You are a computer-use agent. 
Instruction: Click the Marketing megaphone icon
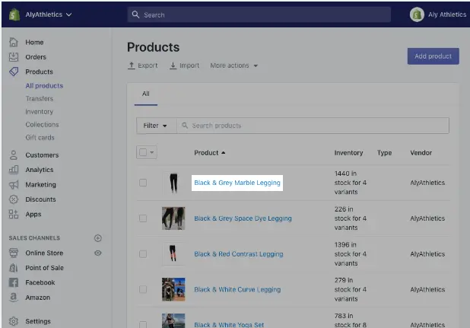coord(14,185)
